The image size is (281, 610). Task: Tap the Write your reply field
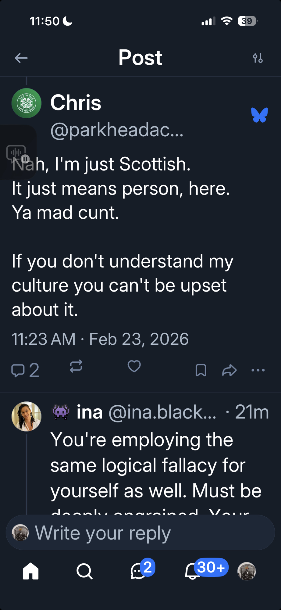[140, 533]
